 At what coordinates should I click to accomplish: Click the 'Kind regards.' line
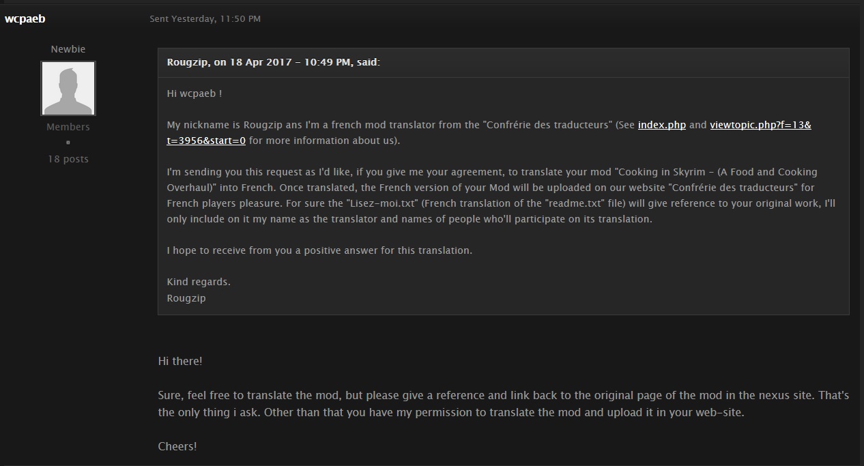[x=199, y=282]
